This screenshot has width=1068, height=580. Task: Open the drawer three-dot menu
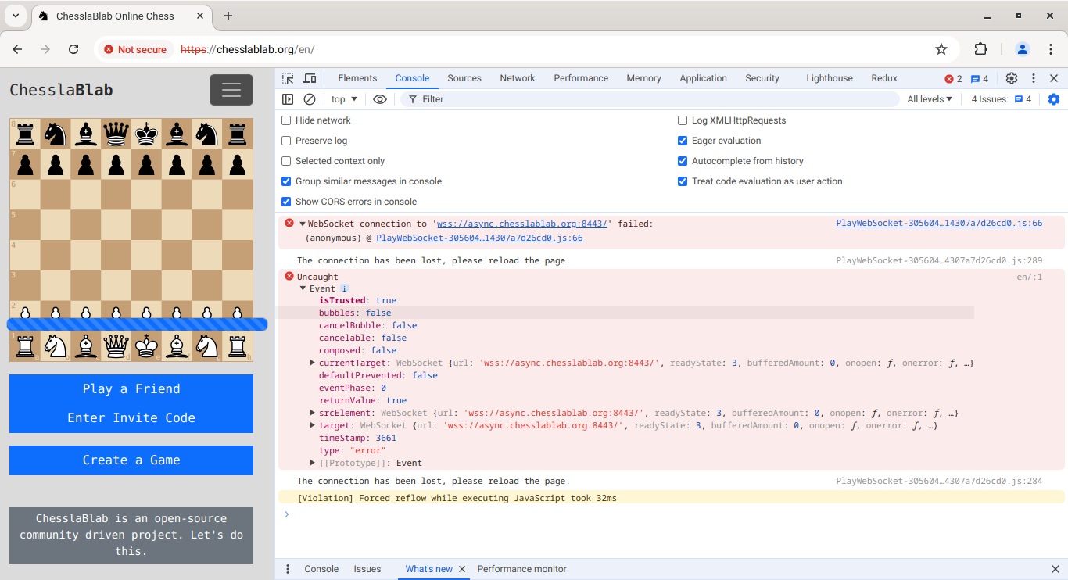click(x=288, y=569)
